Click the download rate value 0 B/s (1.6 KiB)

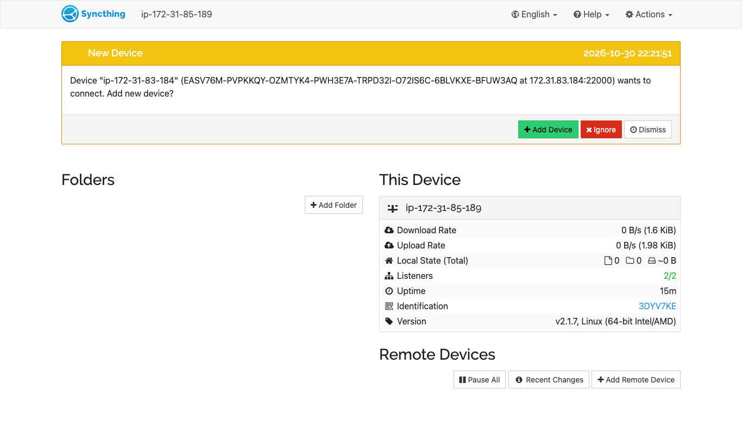(649, 230)
